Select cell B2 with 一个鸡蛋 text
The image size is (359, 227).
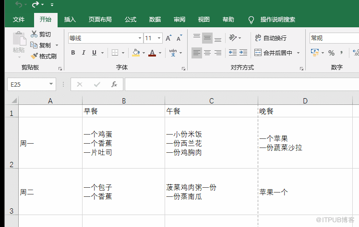(x=123, y=143)
